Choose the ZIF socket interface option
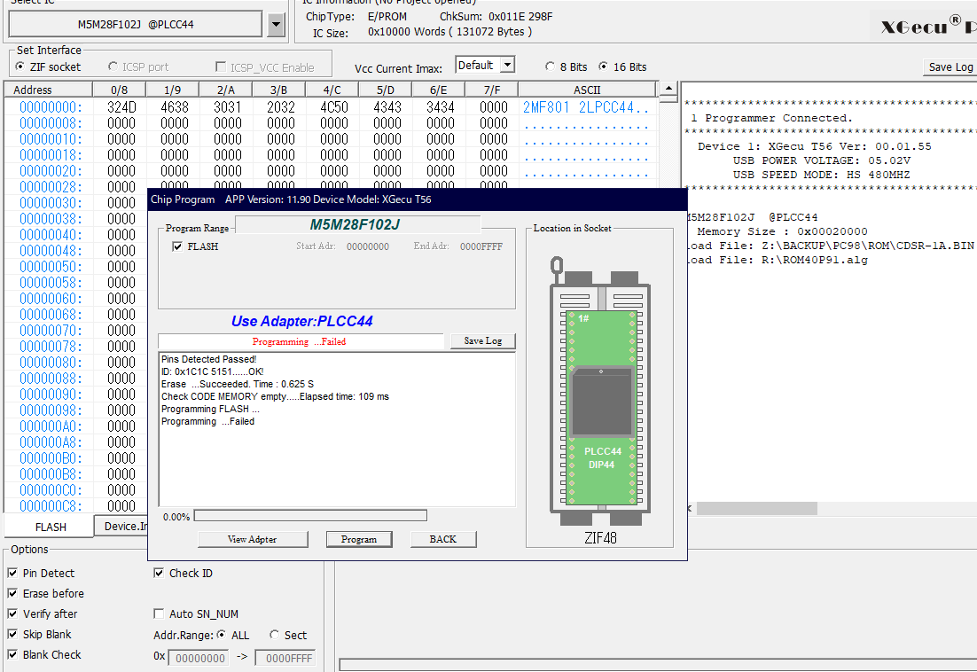Screen dimensions: 977x672 [20, 66]
